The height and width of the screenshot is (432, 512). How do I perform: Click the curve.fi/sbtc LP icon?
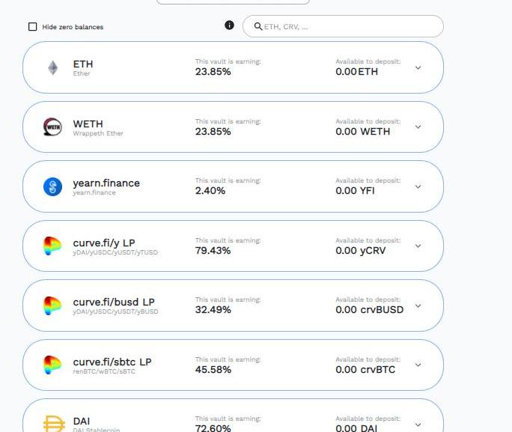point(52,365)
